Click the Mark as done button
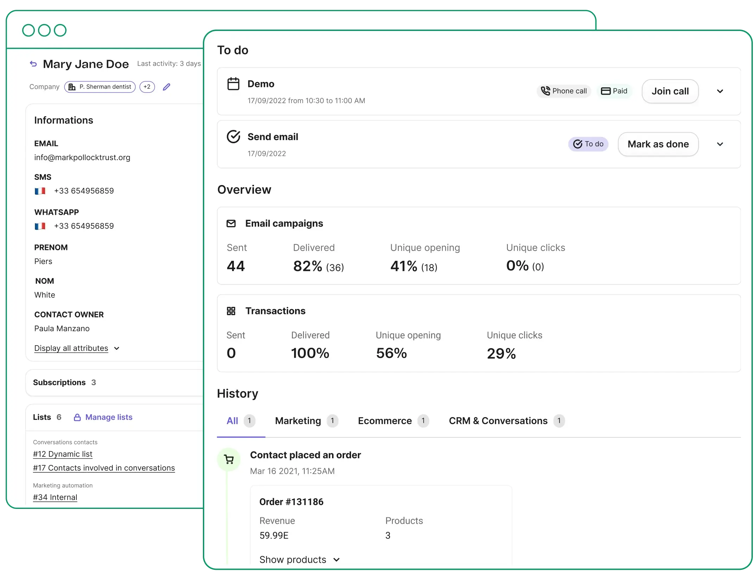The width and height of the screenshot is (755, 573). coord(658,144)
